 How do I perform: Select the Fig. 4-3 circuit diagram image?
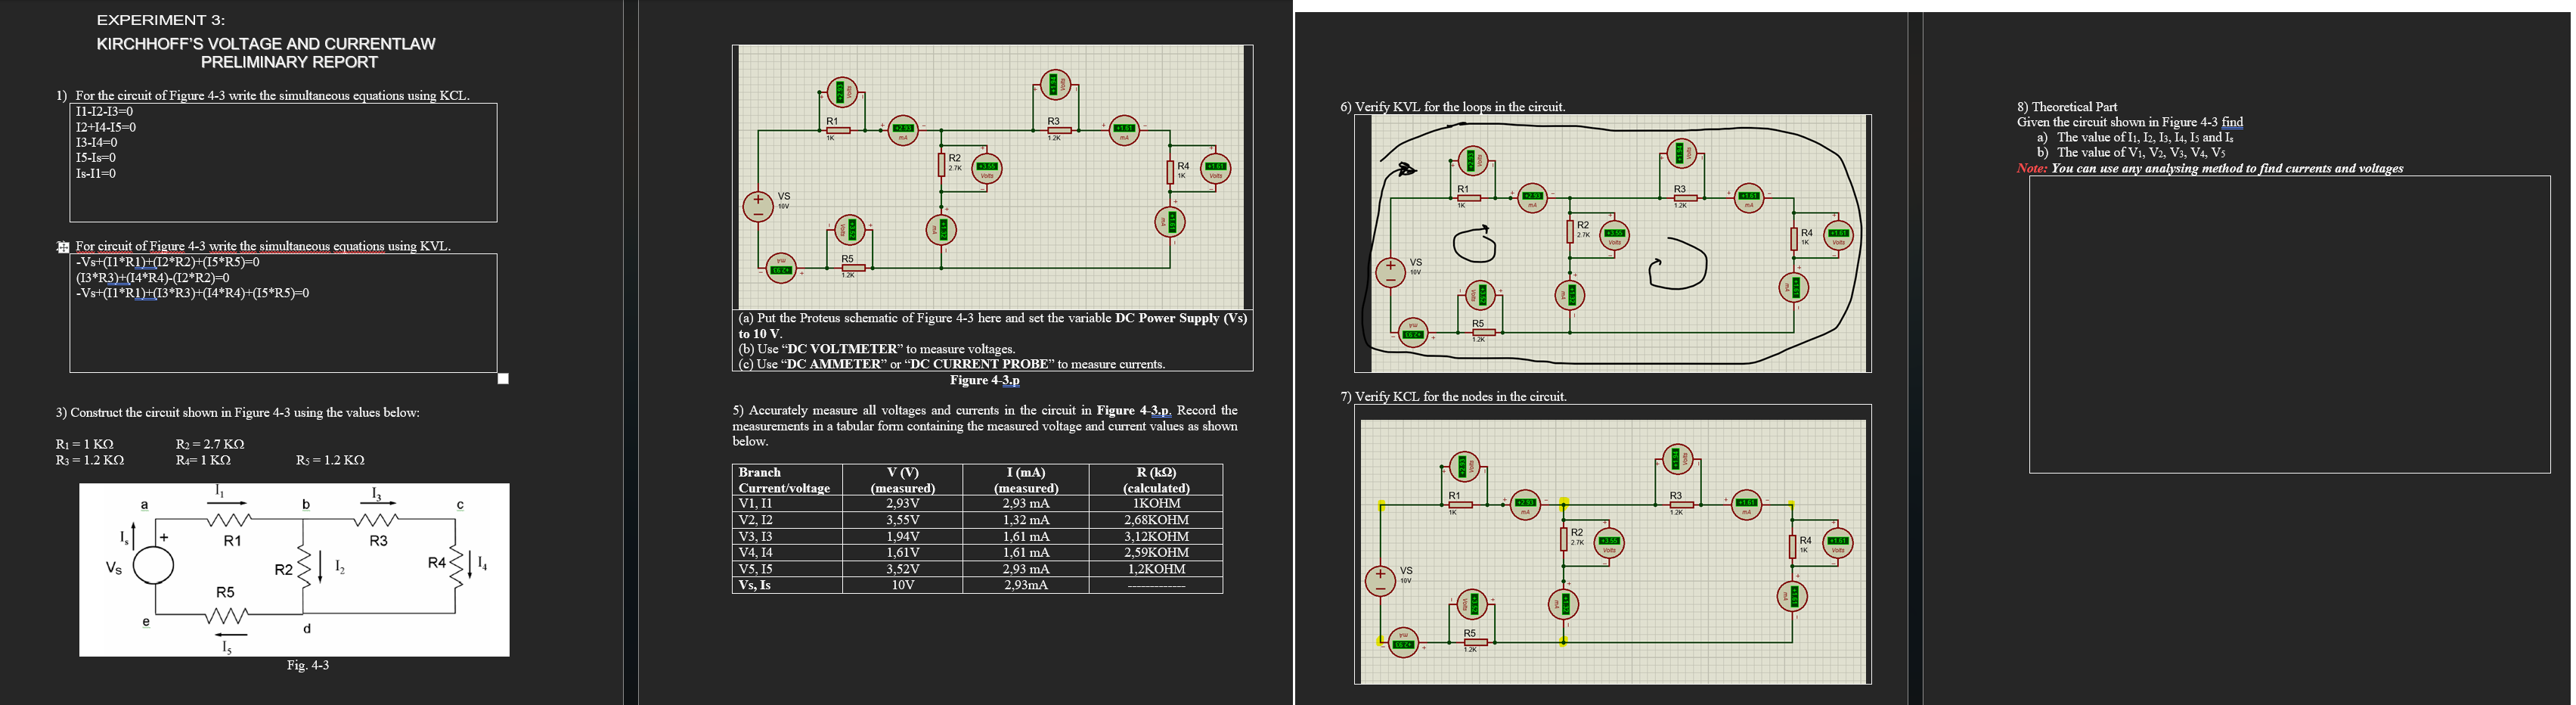[294, 570]
